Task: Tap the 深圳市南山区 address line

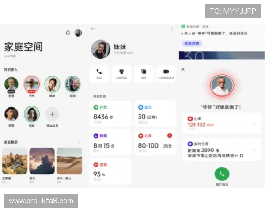Action: (216, 155)
